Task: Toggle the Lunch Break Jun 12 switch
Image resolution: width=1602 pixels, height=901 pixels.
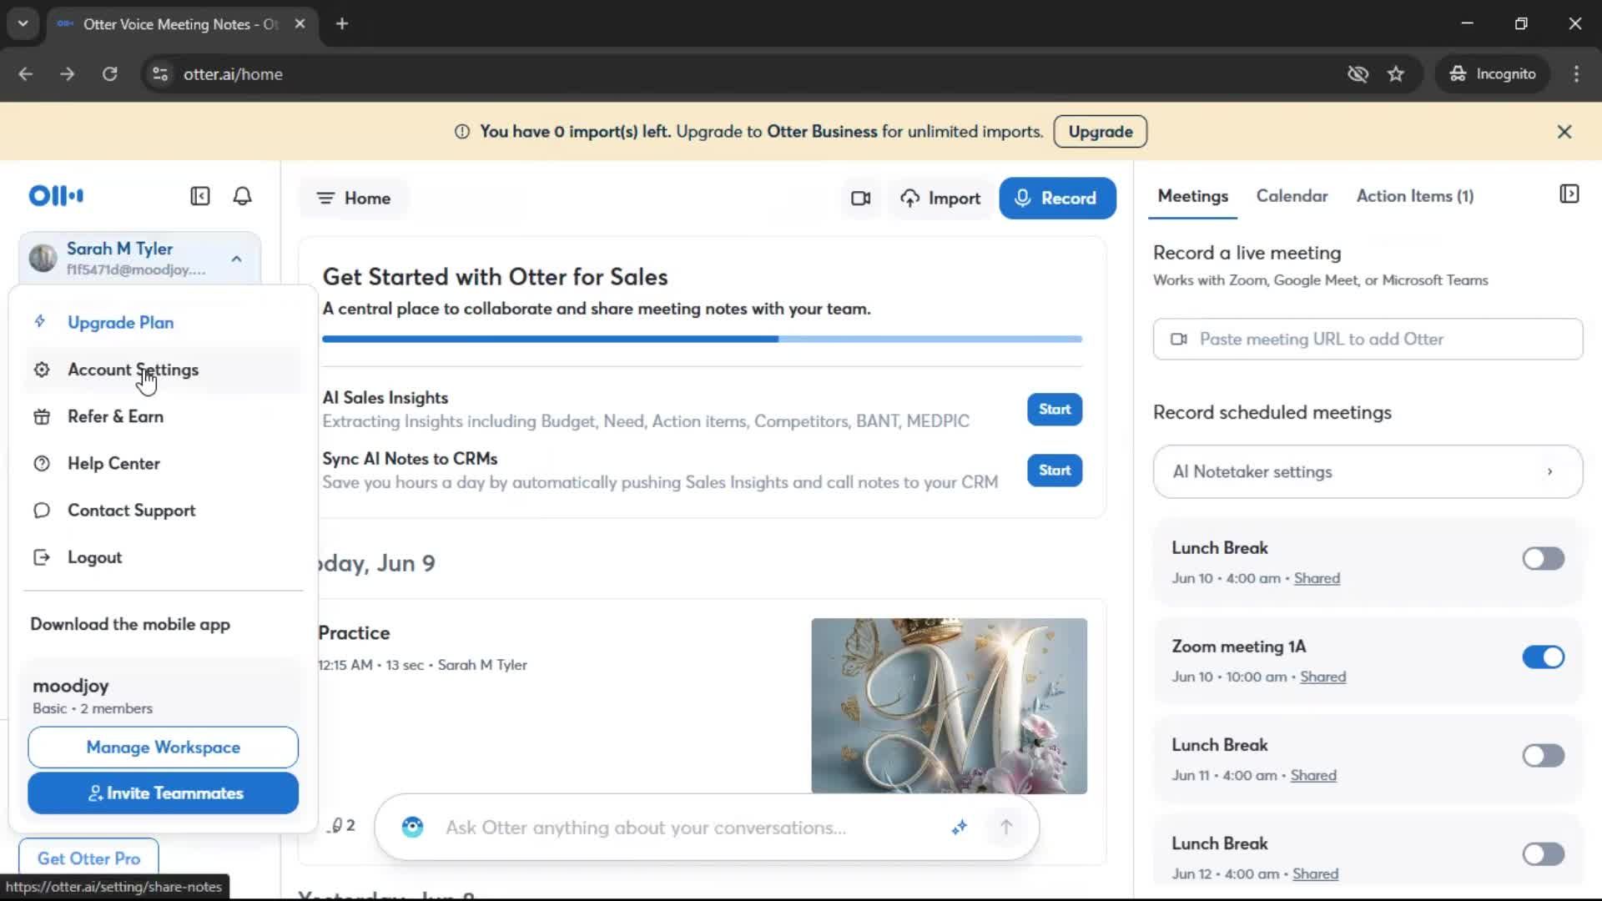Action: coord(1543,854)
